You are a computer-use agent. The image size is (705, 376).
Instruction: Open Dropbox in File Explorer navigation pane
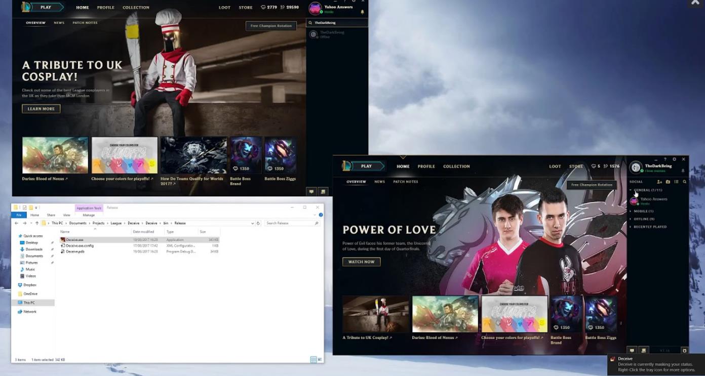[29, 285]
